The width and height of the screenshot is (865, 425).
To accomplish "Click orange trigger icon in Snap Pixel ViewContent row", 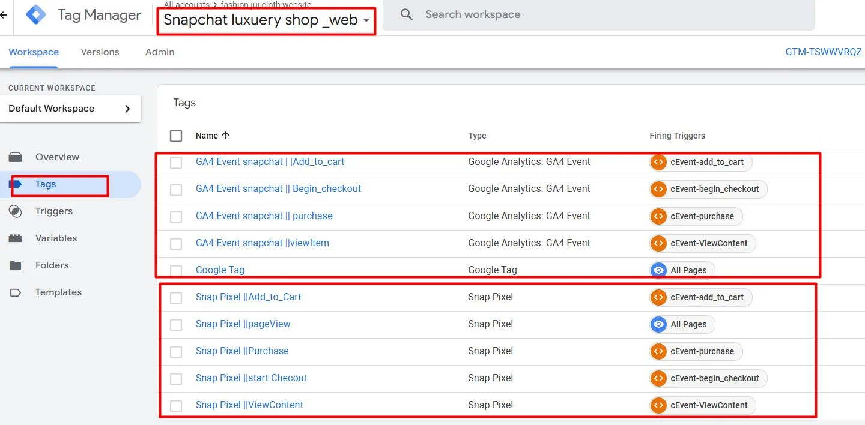I will point(659,405).
